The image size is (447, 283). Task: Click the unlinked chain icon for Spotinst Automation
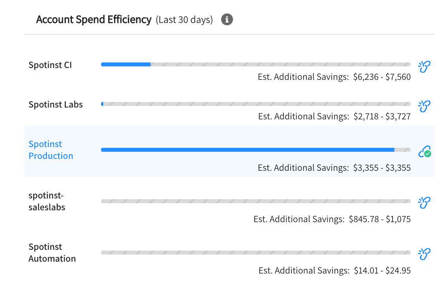click(424, 254)
